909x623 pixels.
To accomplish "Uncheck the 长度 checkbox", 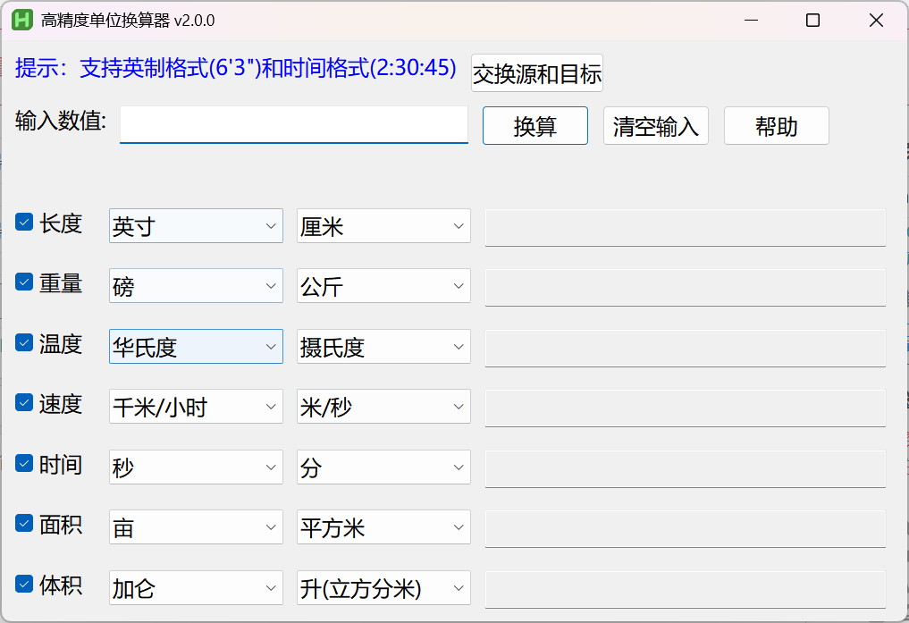I will (24, 223).
